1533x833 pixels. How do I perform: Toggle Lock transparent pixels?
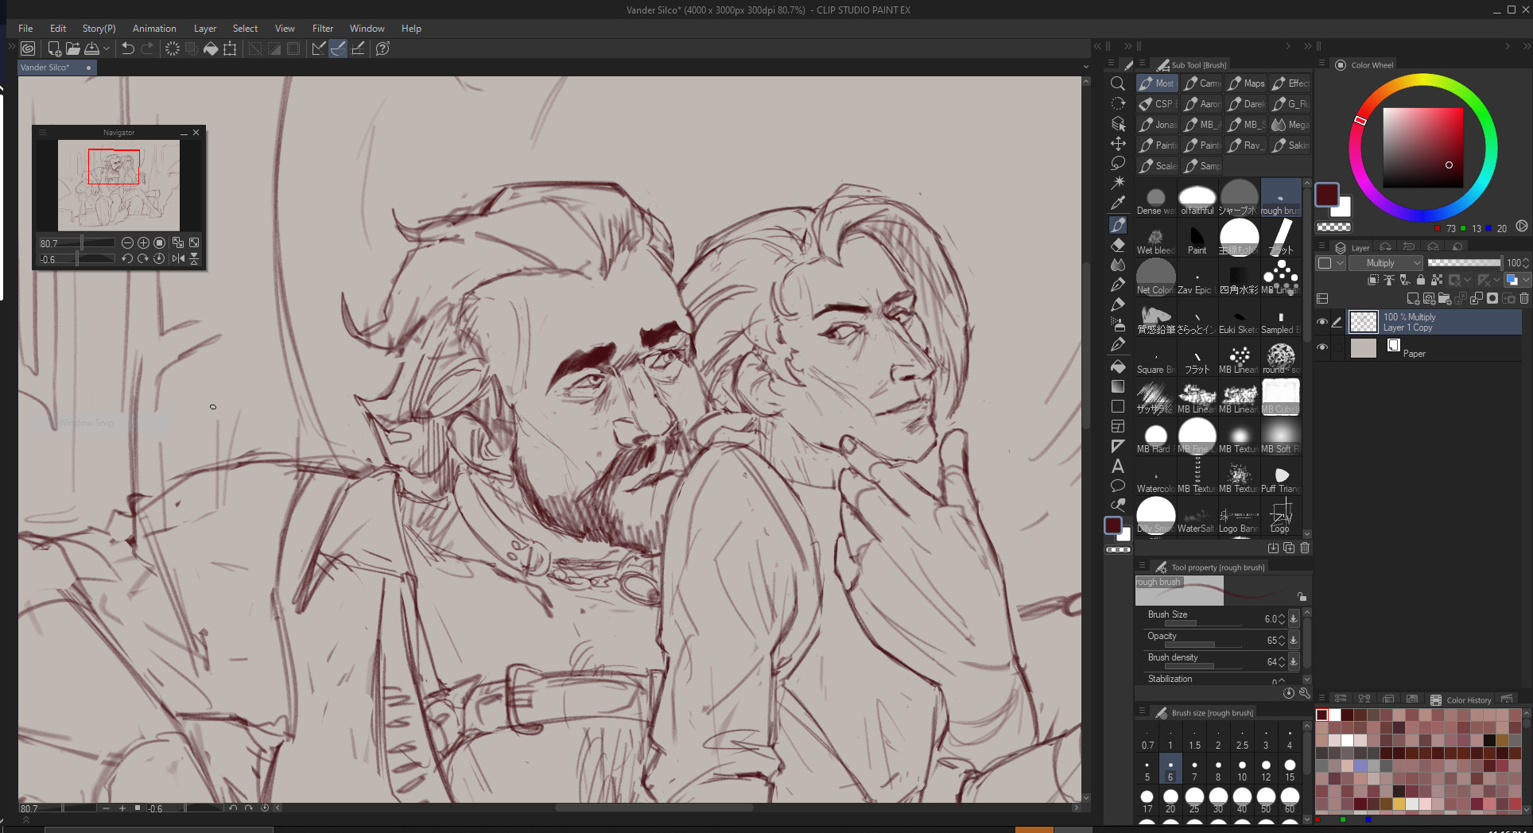1437,280
